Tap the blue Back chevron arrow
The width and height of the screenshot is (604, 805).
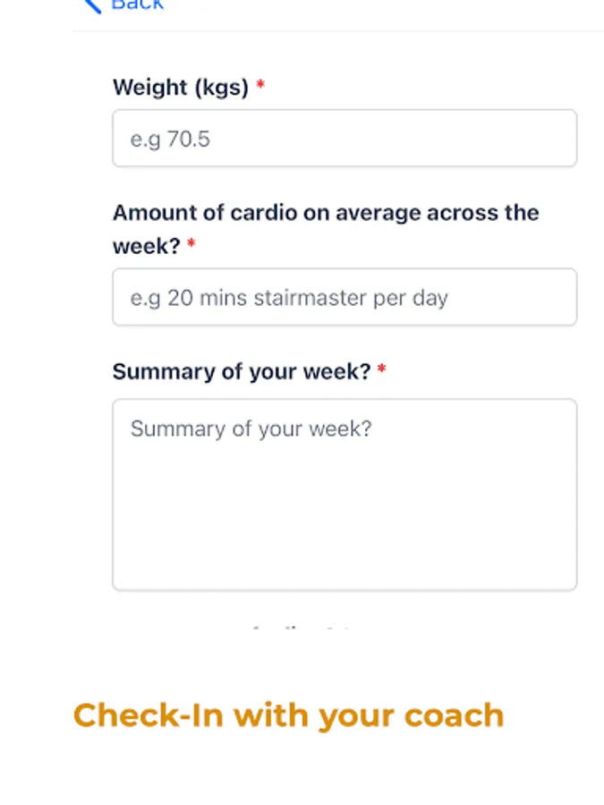[x=90, y=5]
